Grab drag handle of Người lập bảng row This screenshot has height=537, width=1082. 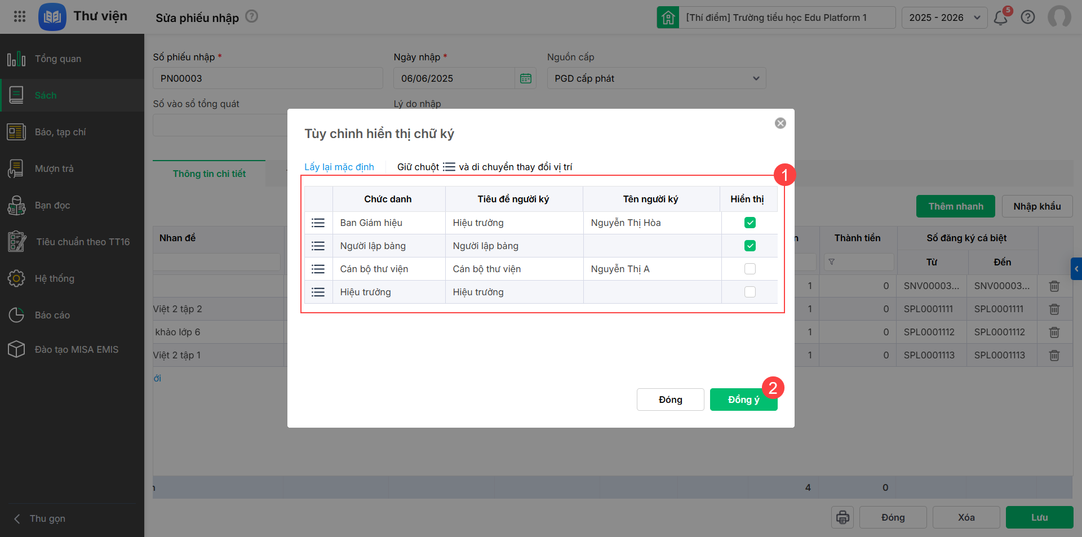318,246
